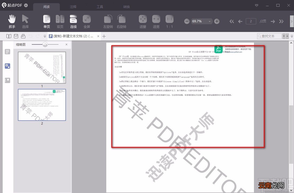Zoom in with the plus button
Viewport: 294px width, 193px height.
pyautogui.click(x=217, y=21)
